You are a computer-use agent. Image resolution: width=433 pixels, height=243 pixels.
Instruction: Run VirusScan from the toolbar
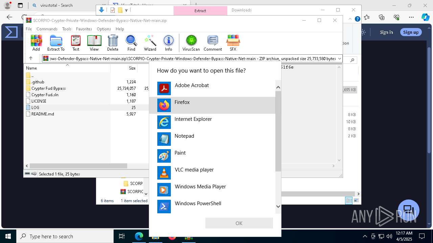191,43
